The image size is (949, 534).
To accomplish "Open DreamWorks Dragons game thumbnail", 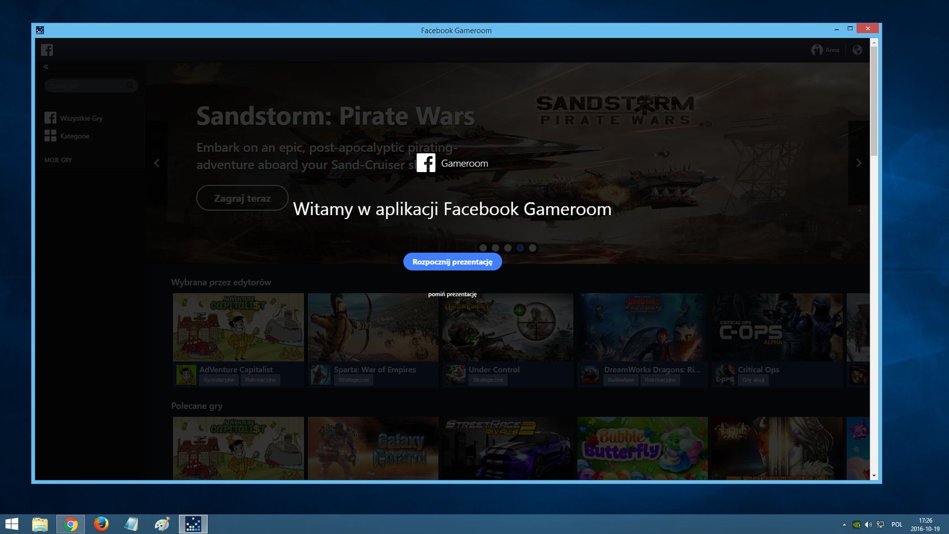I will pos(642,327).
